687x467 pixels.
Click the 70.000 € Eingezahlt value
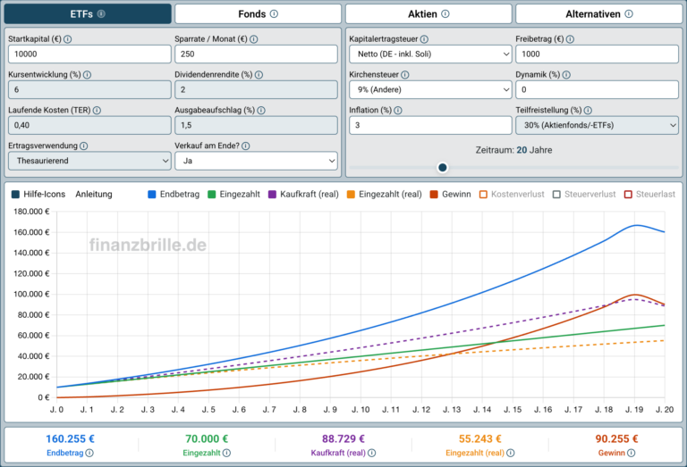coord(207,439)
